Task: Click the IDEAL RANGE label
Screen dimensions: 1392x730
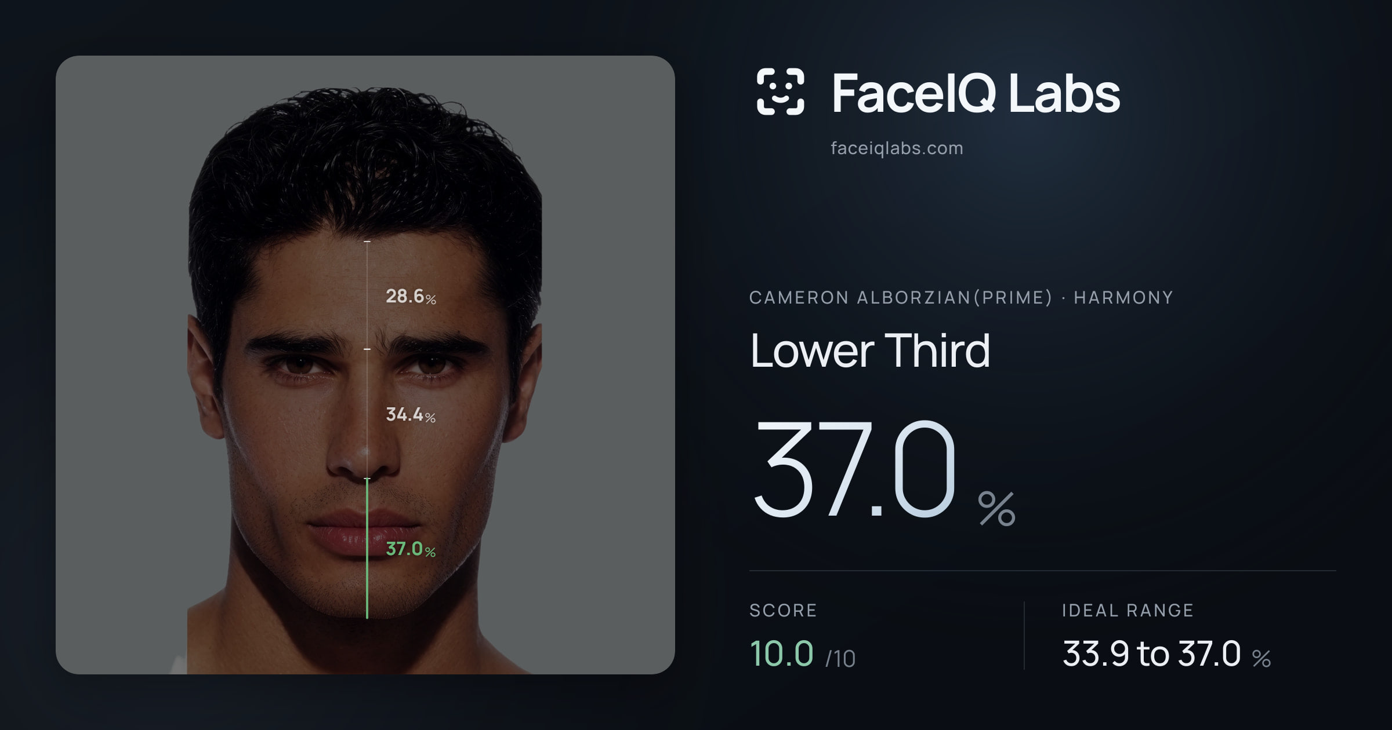Action: click(x=1128, y=610)
